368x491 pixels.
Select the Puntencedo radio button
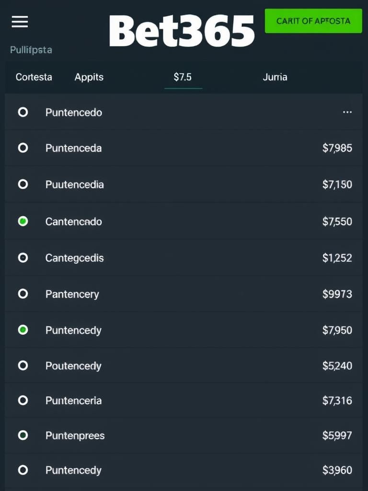(23, 112)
